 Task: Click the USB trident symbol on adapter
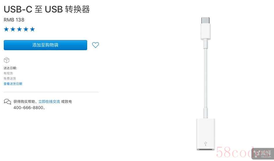(205, 144)
